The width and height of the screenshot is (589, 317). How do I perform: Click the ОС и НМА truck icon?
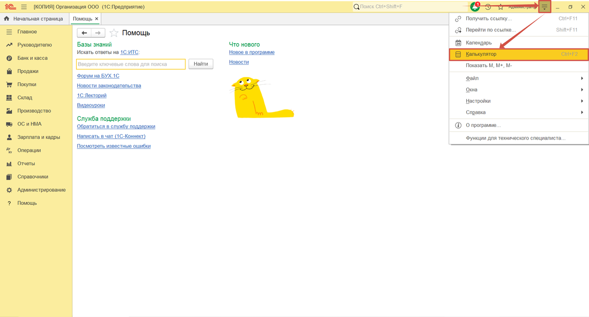(x=9, y=124)
